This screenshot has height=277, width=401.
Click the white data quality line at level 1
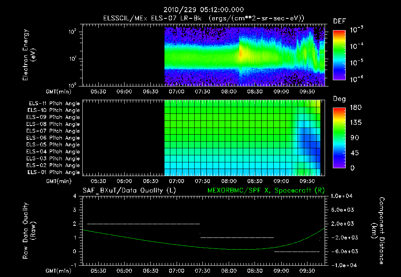(237, 237)
